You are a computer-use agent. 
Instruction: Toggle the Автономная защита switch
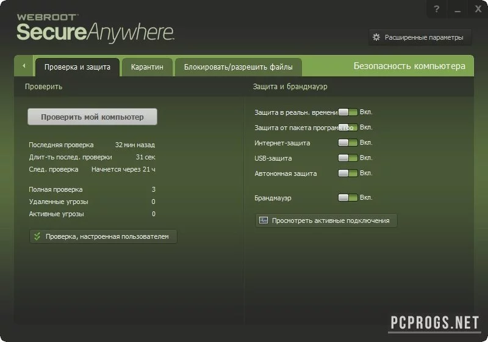click(348, 173)
